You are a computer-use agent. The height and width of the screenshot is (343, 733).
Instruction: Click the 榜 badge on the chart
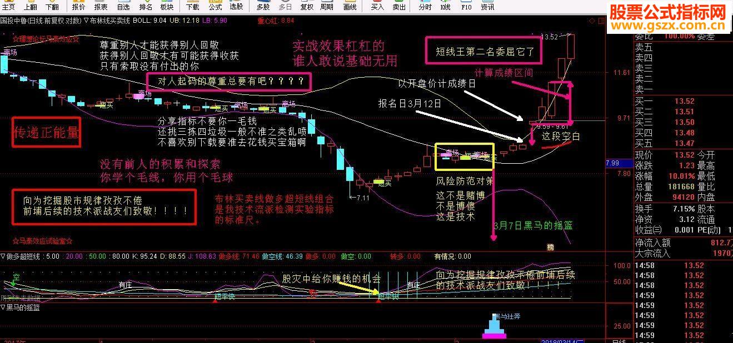pyautogui.click(x=551, y=248)
